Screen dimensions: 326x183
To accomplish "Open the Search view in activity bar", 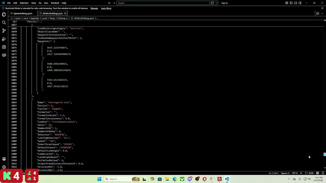I will tap(4, 23).
